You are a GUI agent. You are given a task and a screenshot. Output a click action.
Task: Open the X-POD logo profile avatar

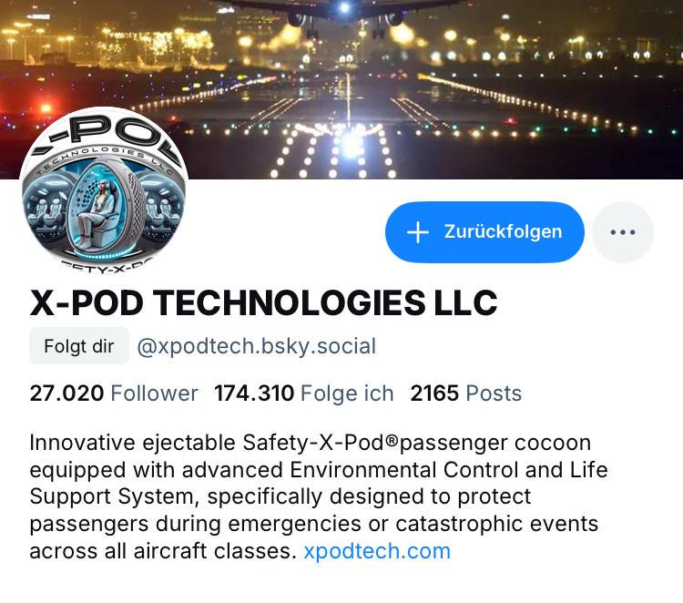tap(104, 191)
